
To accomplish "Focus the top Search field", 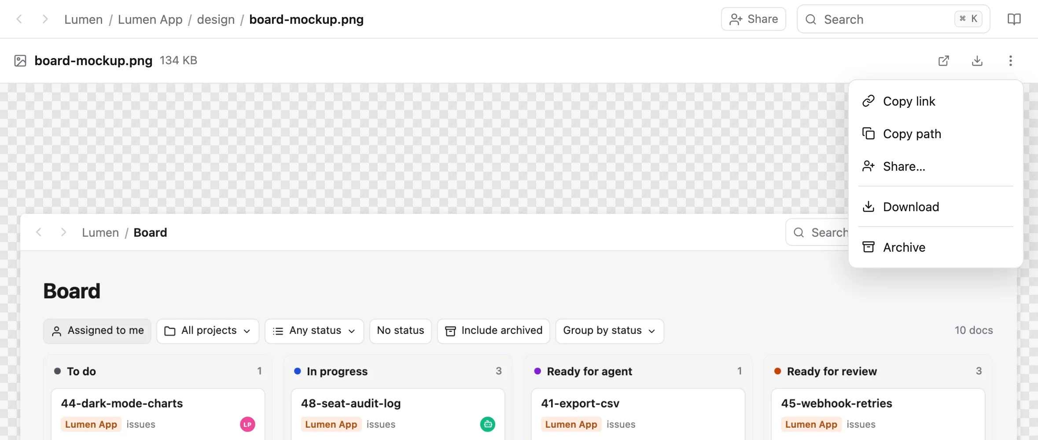I will click(x=893, y=19).
